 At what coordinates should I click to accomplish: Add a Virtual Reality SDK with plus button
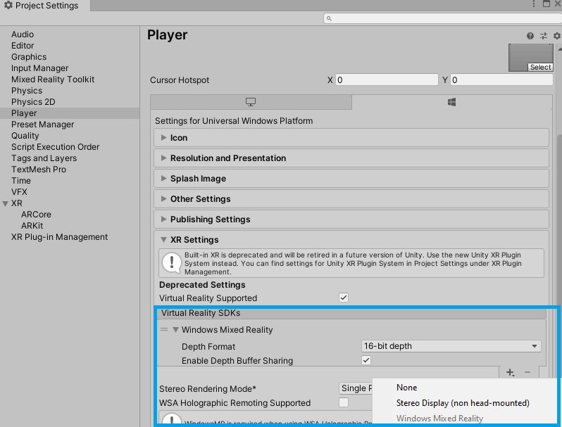click(510, 372)
